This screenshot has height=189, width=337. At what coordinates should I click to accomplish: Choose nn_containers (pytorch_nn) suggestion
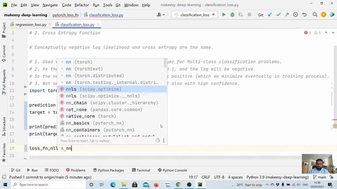(112, 130)
